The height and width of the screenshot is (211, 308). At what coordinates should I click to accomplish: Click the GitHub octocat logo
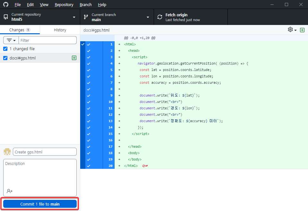click(5, 4)
